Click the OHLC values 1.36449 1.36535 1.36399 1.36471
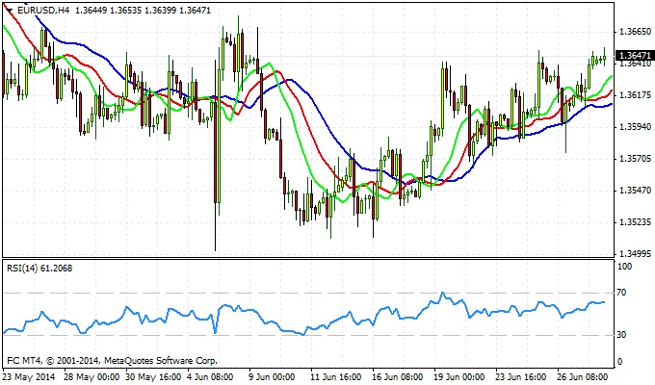This screenshot has width=655, height=385. 143,10
